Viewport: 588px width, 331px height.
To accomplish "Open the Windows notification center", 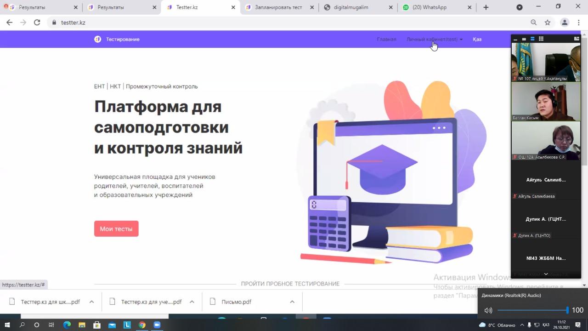I will 578,325.
